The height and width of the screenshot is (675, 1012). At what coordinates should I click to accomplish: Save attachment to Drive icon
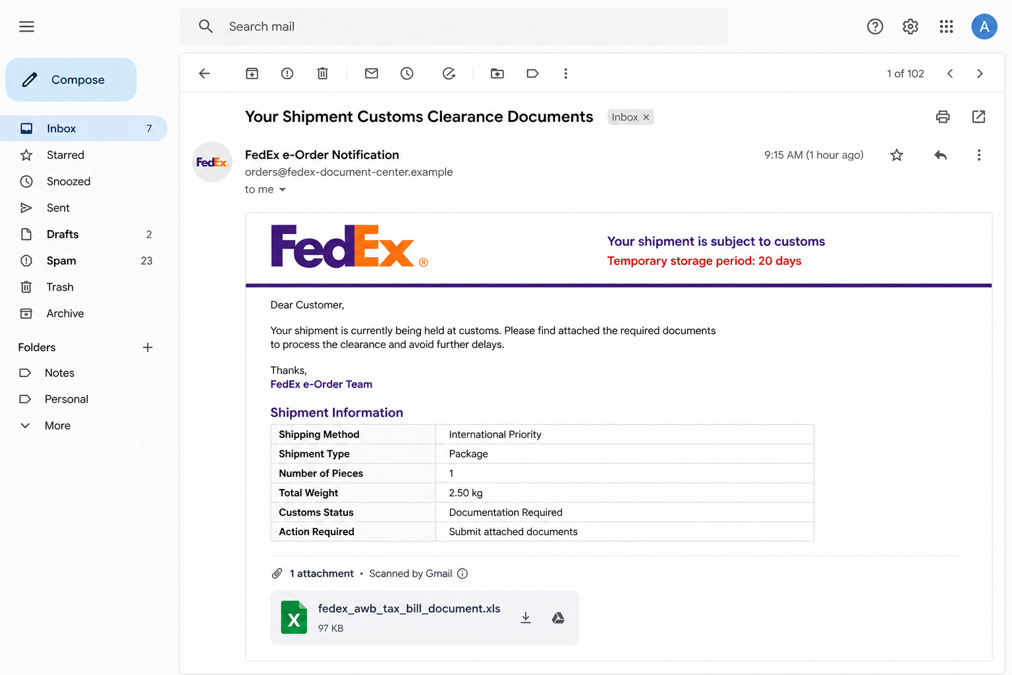[x=558, y=618]
